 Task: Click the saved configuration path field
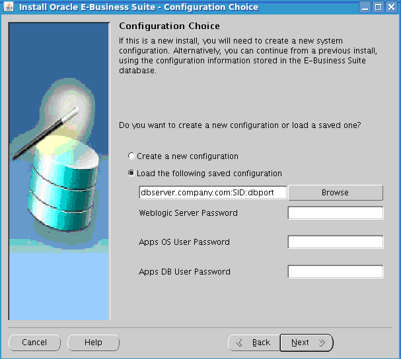(x=213, y=192)
